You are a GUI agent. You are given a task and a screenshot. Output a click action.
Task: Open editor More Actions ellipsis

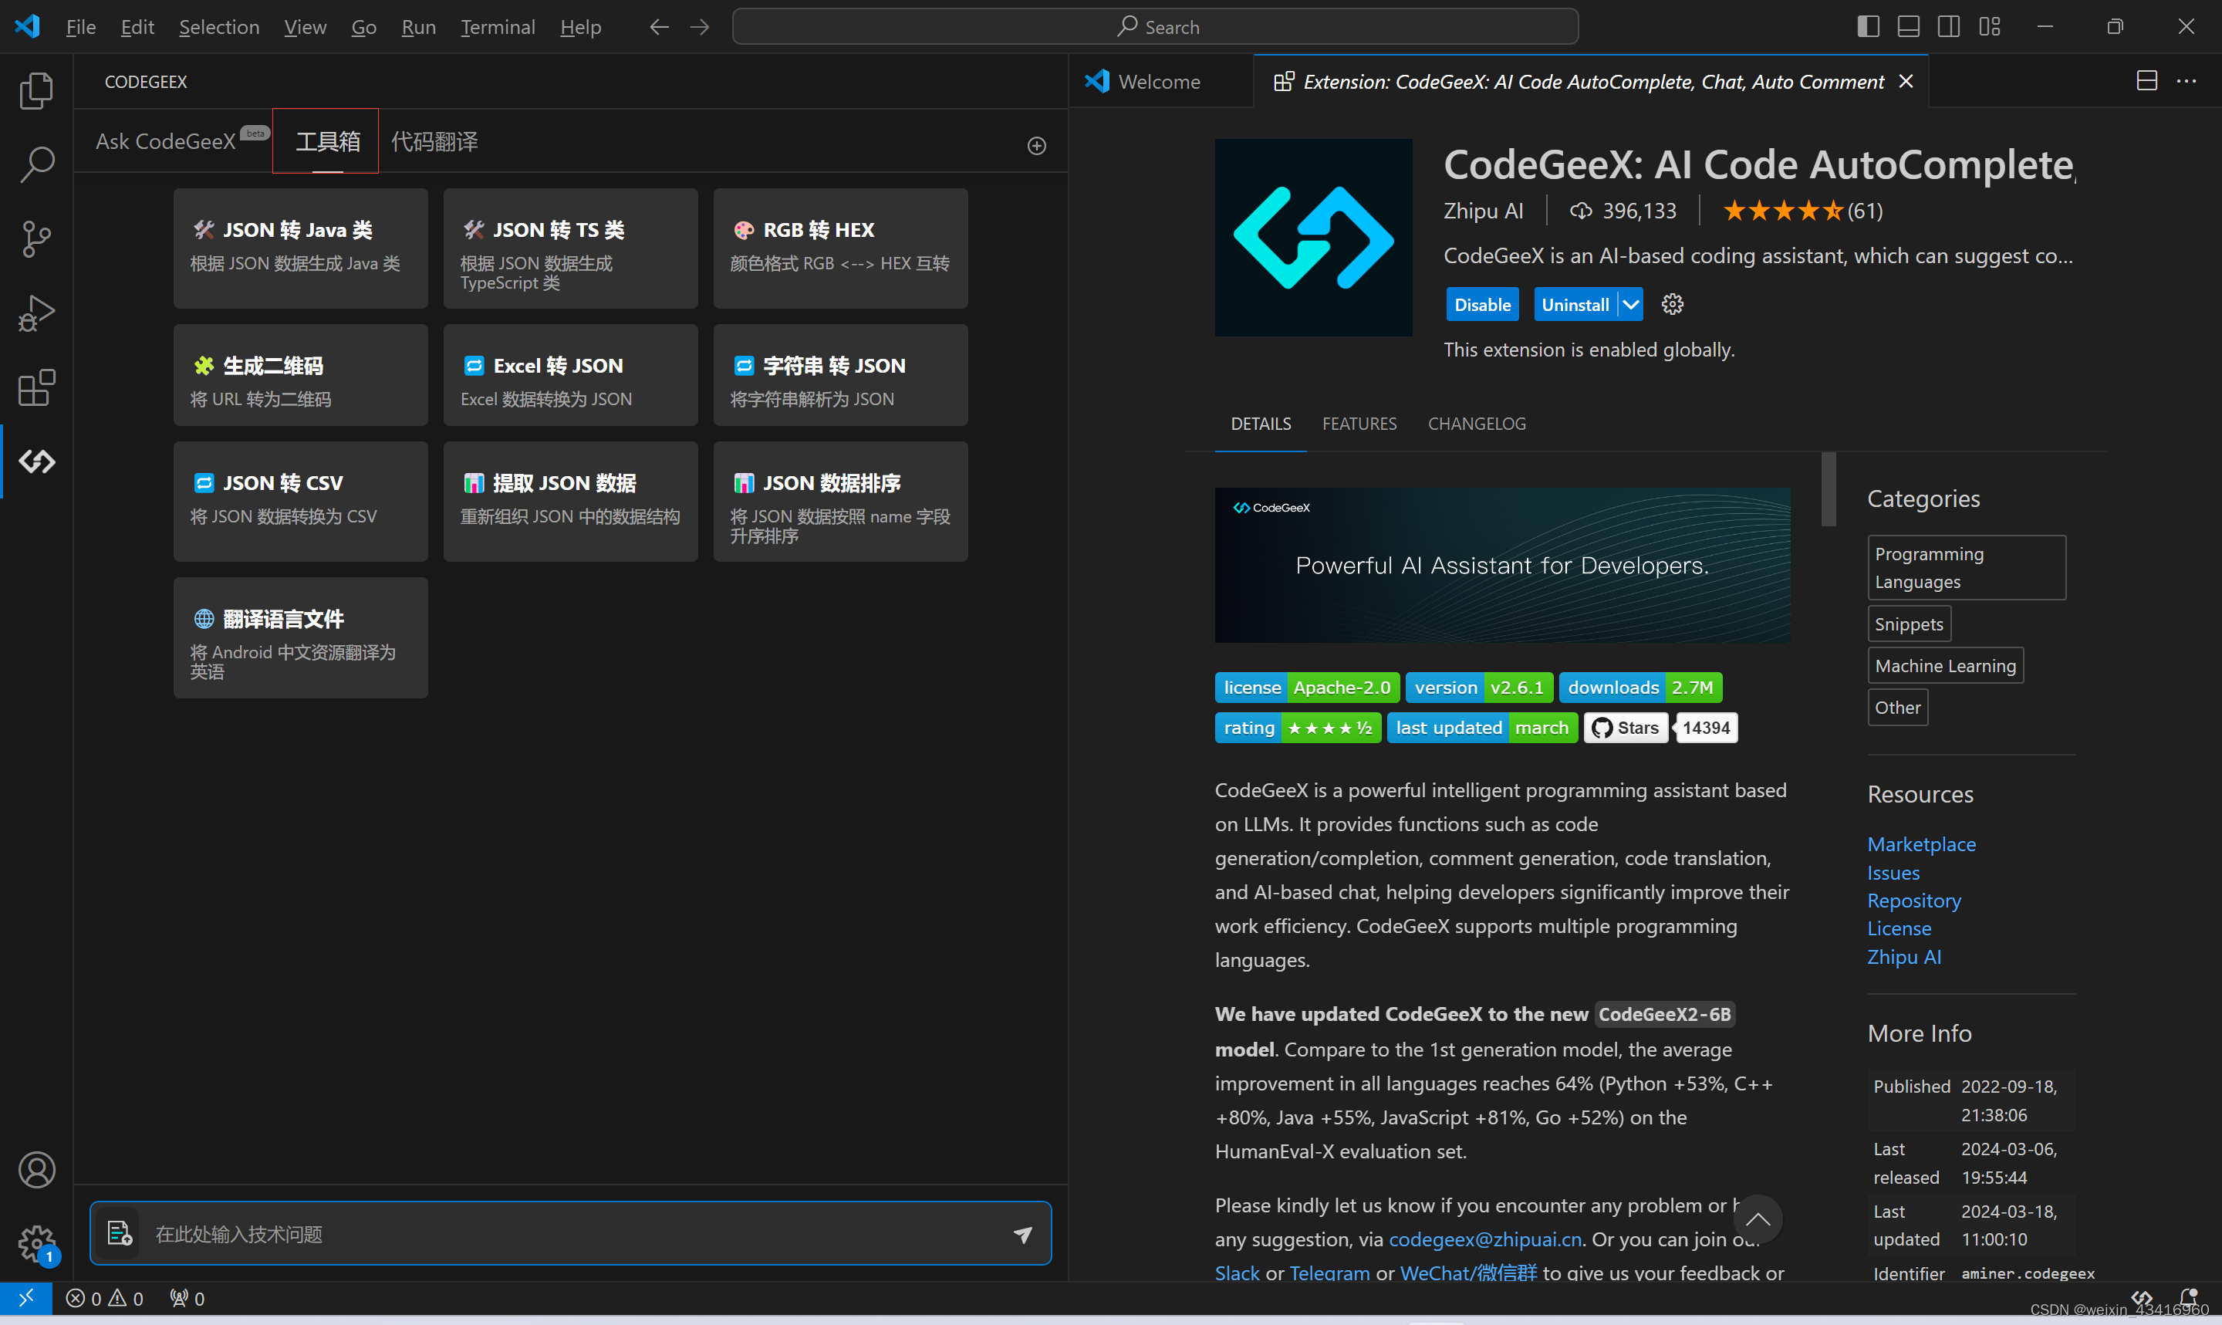[2187, 81]
